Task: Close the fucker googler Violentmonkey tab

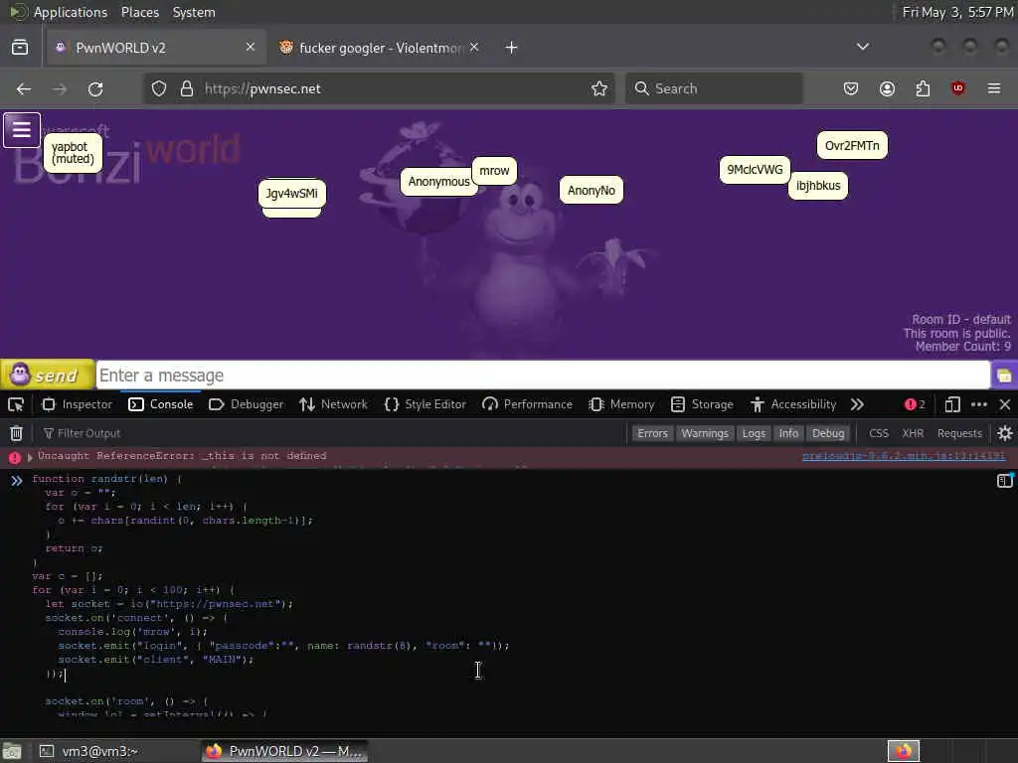Action: (474, 47)
